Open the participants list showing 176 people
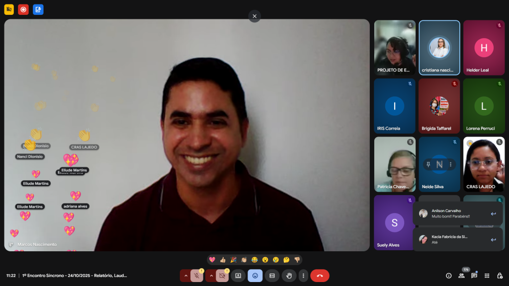 pos(461,276)
